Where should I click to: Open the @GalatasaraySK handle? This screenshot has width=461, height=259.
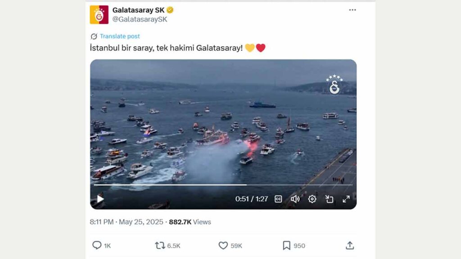point(140,19)
